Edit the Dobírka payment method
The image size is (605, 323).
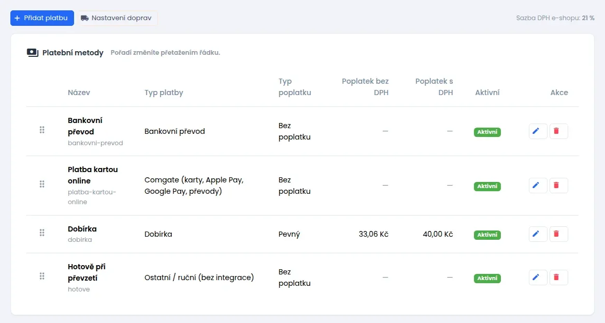pos(538,234)
